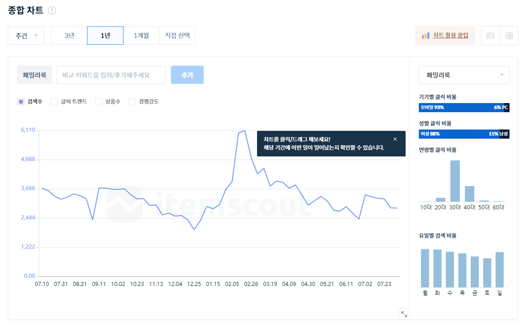Click the 추가 button
The image size is (520, 327).
187,75
